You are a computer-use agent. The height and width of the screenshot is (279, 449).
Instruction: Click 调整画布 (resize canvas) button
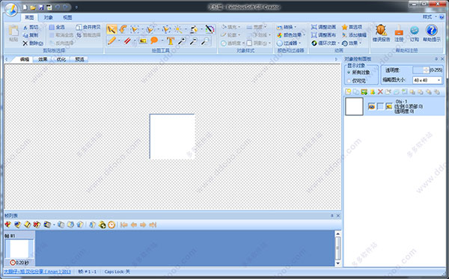323,35
